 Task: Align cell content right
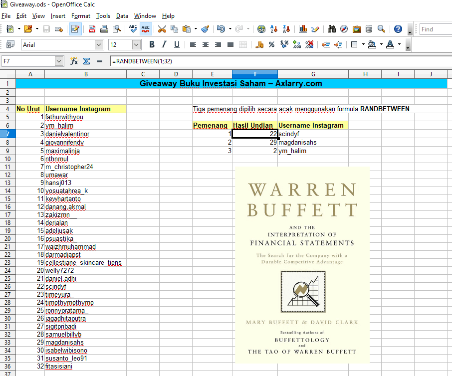[x=218, y=45]
